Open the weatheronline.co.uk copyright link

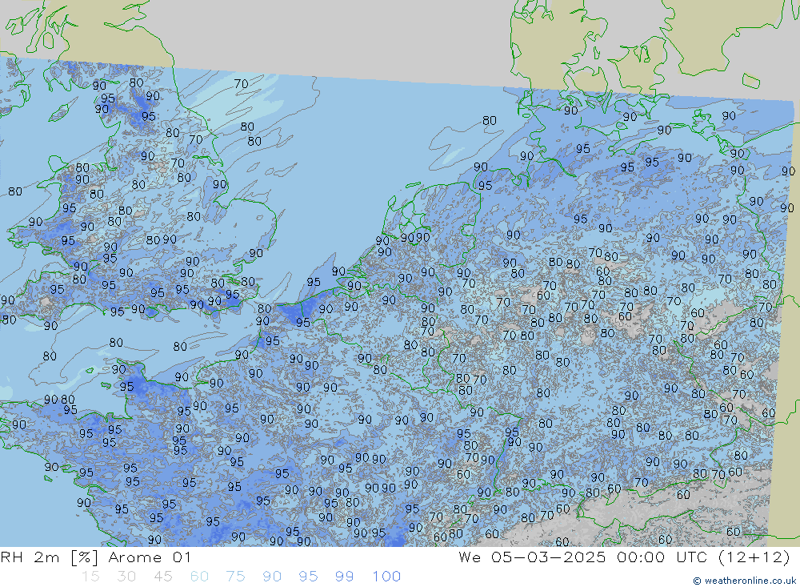click(x=744, y=581)
